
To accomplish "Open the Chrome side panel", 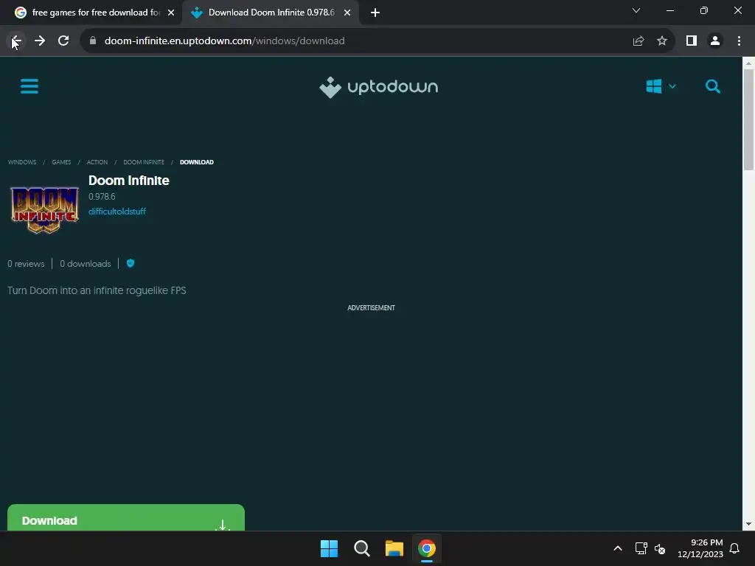I will click(692, 41).
